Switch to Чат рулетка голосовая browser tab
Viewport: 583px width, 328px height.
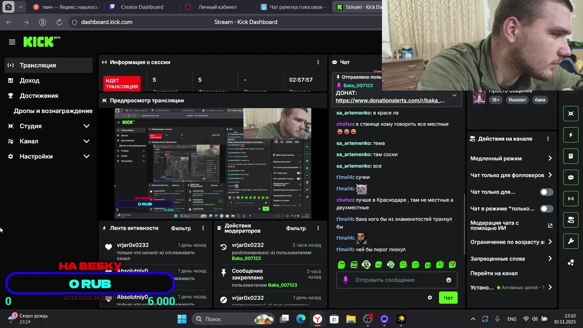(294, 7)
